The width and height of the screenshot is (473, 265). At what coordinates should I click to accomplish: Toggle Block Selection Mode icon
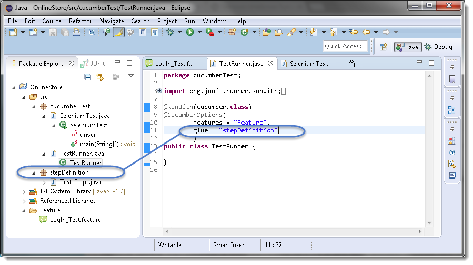tap(143, 32)
